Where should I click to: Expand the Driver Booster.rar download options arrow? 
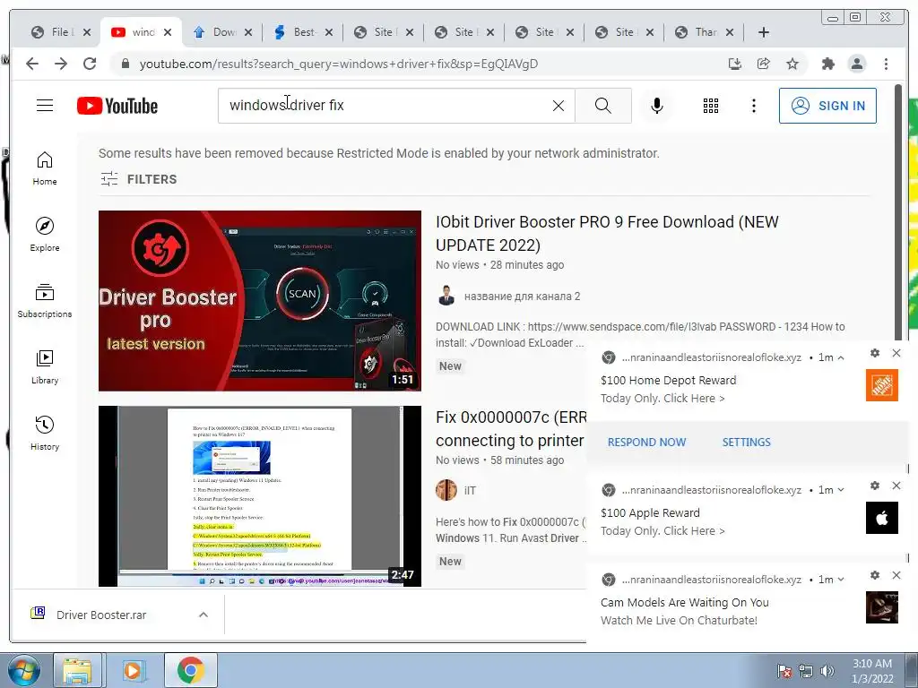pos(204,615)
